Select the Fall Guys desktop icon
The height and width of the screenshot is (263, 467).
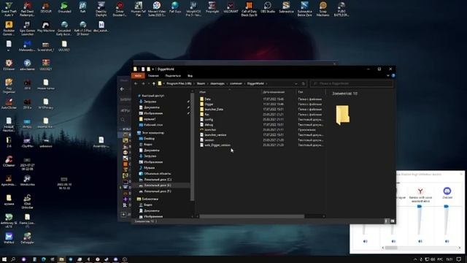[x=175, y=7]
